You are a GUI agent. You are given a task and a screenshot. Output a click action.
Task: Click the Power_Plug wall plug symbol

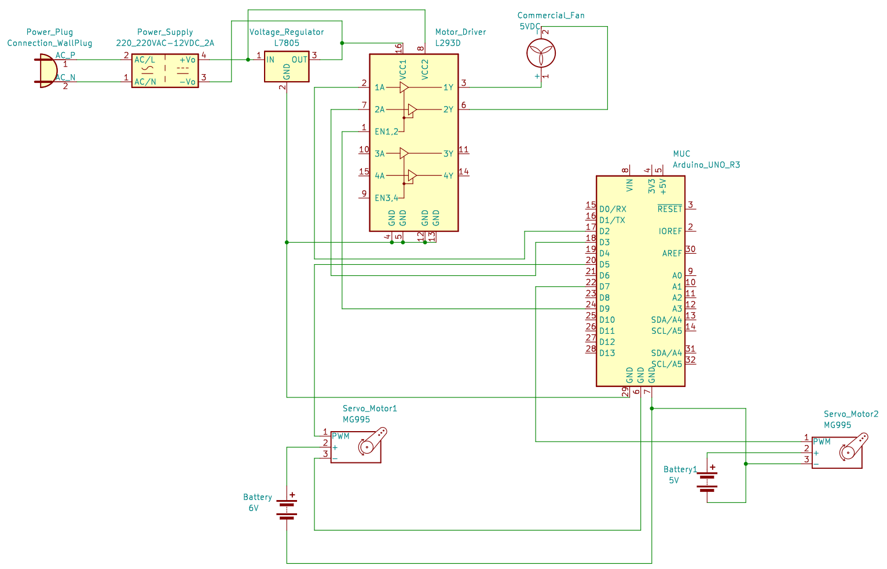(x=47, y=71)
